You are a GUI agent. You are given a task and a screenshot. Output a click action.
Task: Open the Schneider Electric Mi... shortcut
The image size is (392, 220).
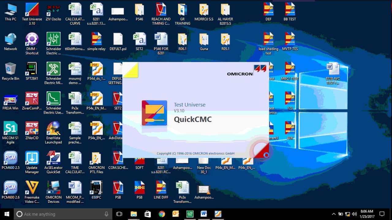click(53, 73)
